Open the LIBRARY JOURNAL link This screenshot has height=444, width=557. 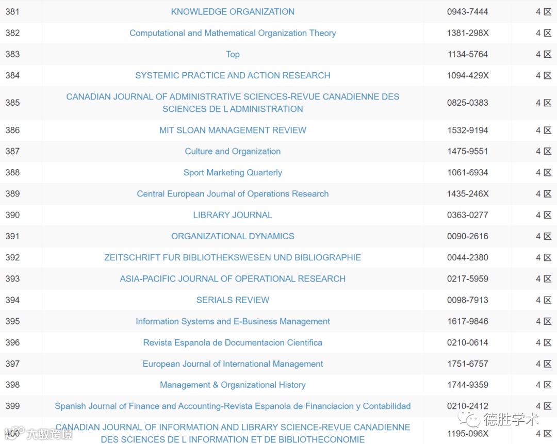[233, 215]
